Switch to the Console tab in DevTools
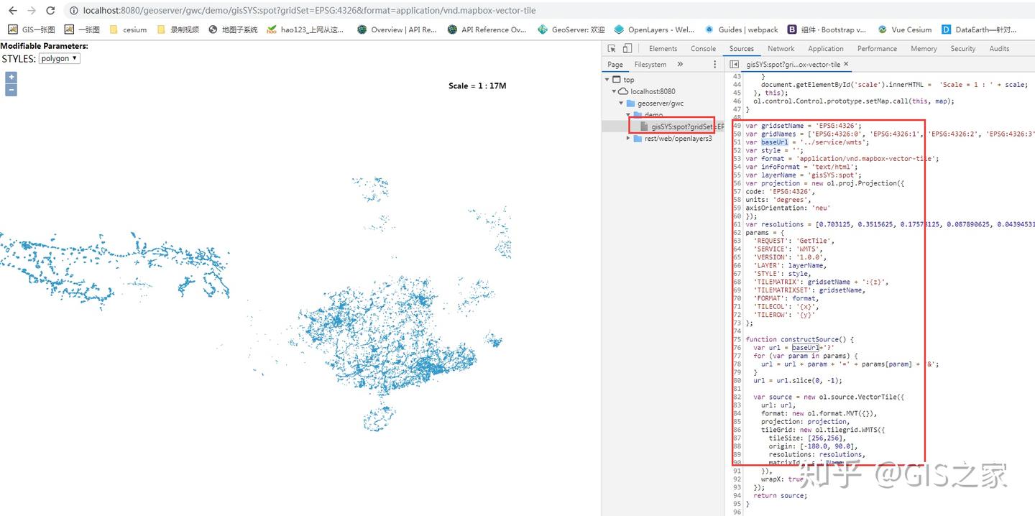Viewport: 1035px width, 516px height. (703, 47)
